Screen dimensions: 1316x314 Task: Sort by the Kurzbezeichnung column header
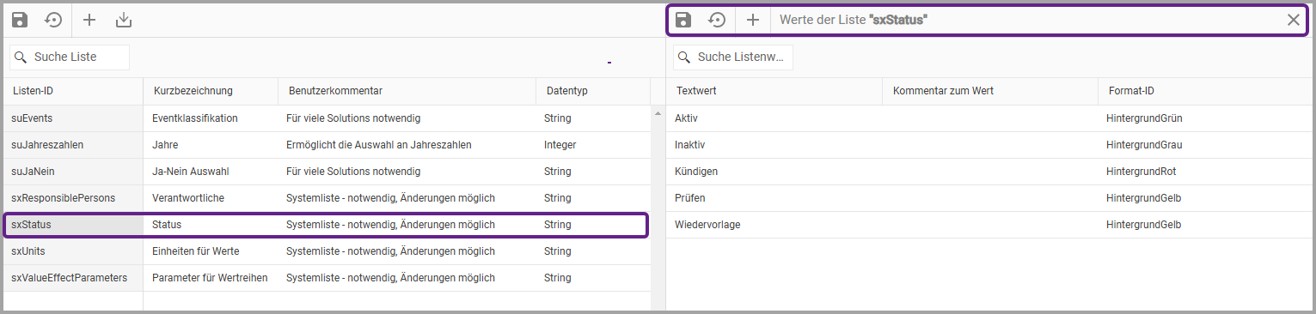(x=211, y=91)
